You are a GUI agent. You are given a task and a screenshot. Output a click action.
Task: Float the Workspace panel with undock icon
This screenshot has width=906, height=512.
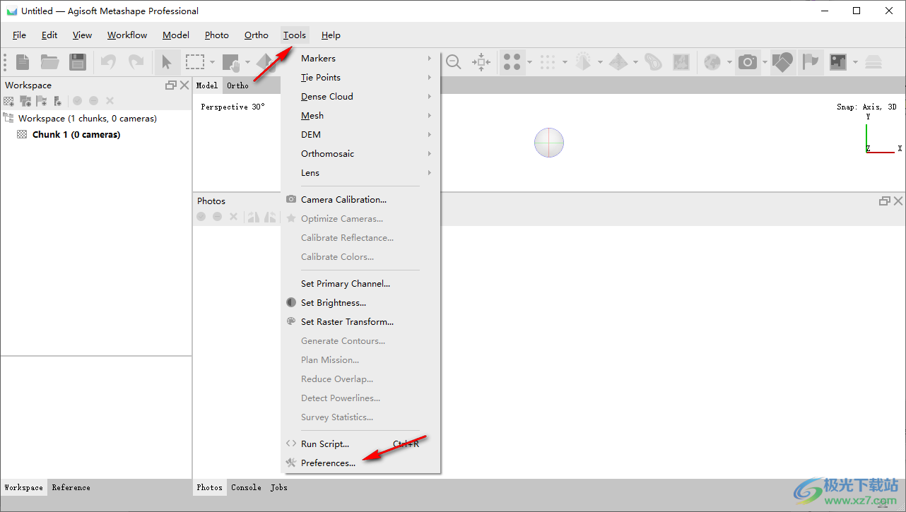pos(171,85)
